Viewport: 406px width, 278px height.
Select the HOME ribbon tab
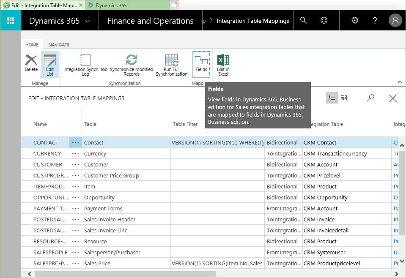pos(32,45)
